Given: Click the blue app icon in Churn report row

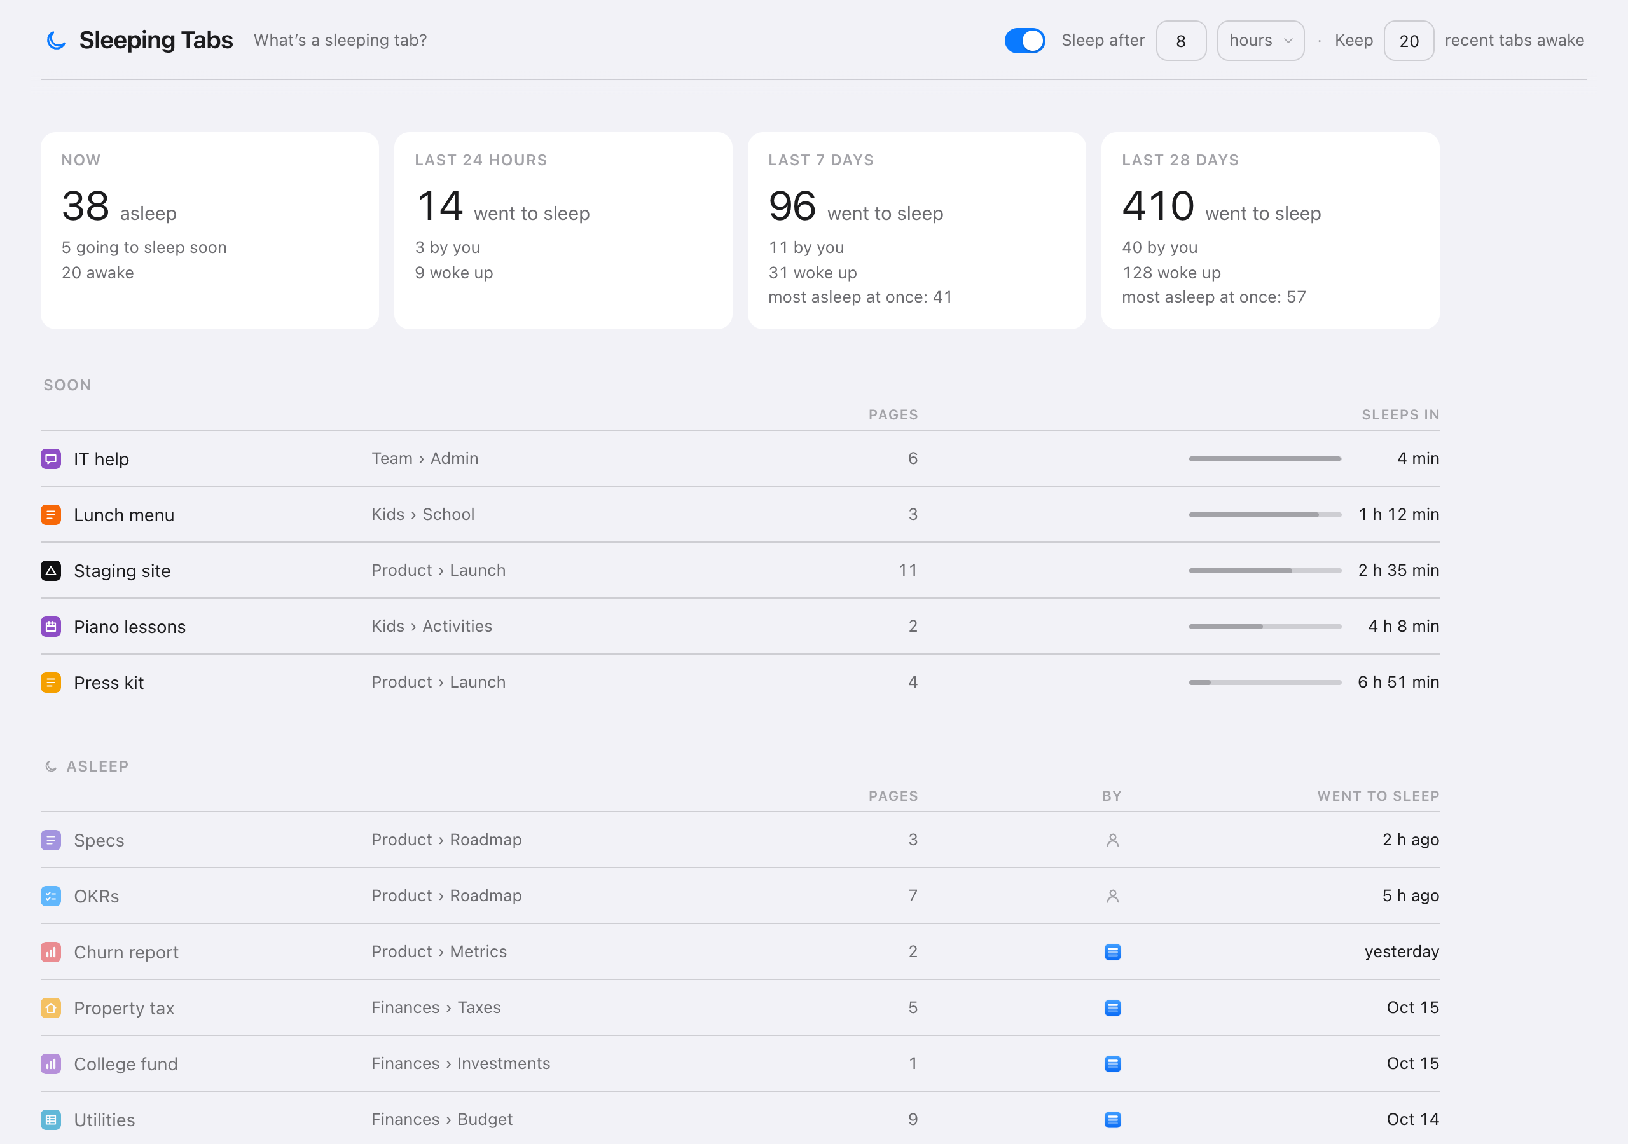Looking at the screenshot, I should [x=1112, y=952].
